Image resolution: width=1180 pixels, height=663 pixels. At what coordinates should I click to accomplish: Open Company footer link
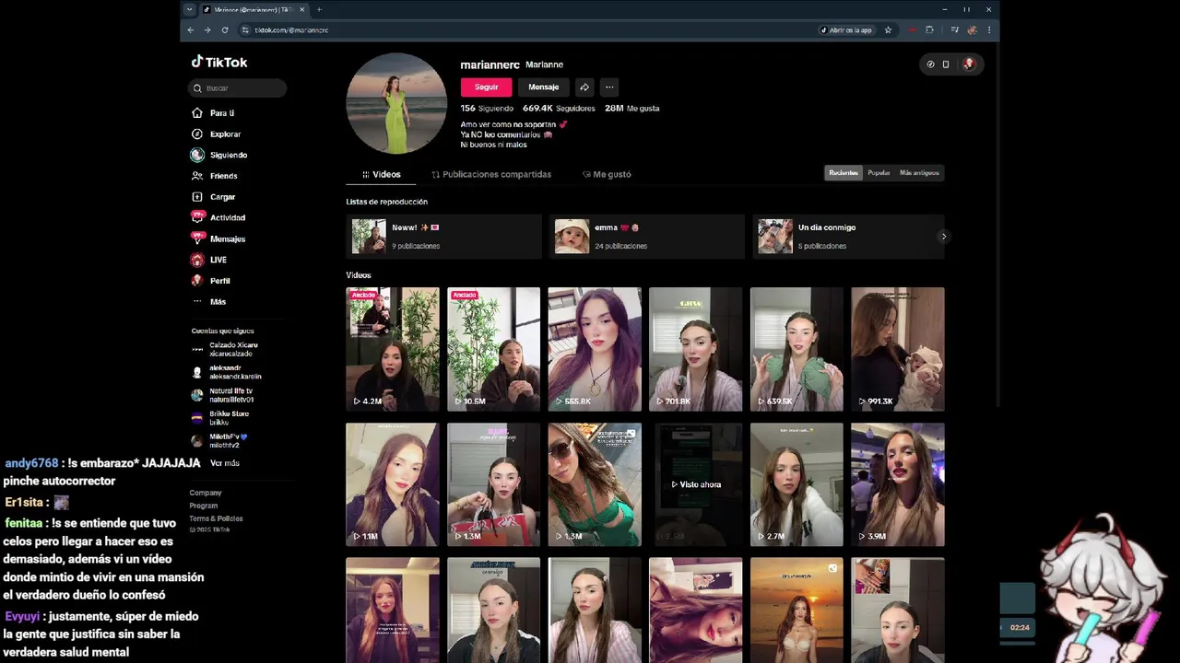[x=206, y=493]
